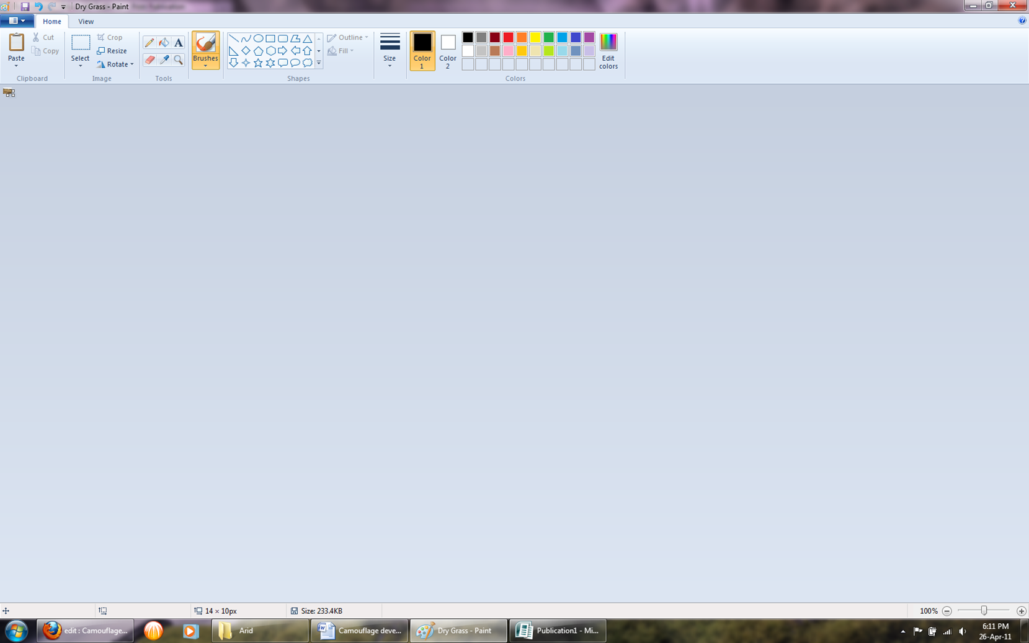Click the Crop button
The image size is (1029, 643).
coord(110,37)
